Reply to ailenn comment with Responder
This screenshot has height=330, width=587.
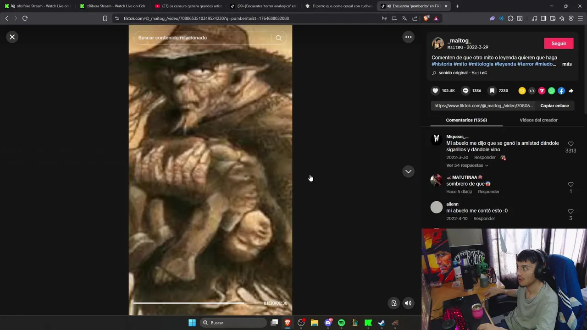point(484,219)
